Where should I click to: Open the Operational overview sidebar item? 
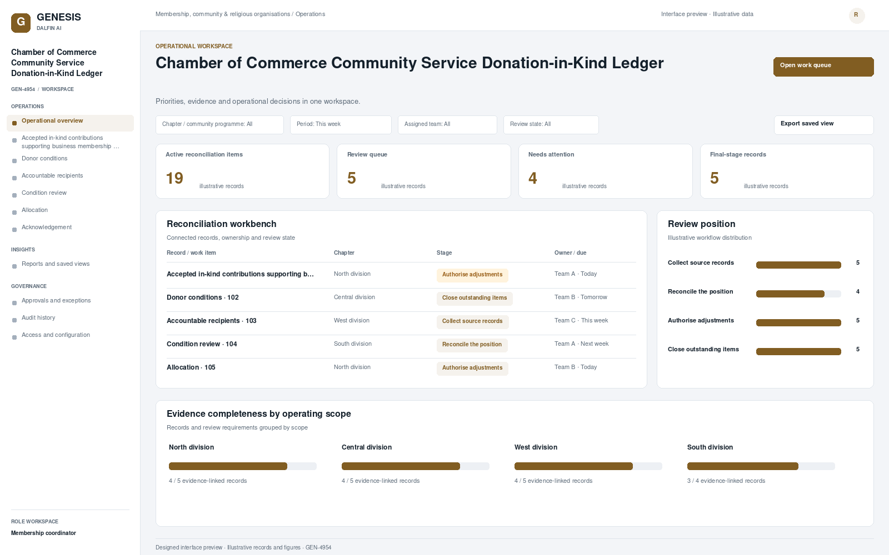click(x=70, y=123)
